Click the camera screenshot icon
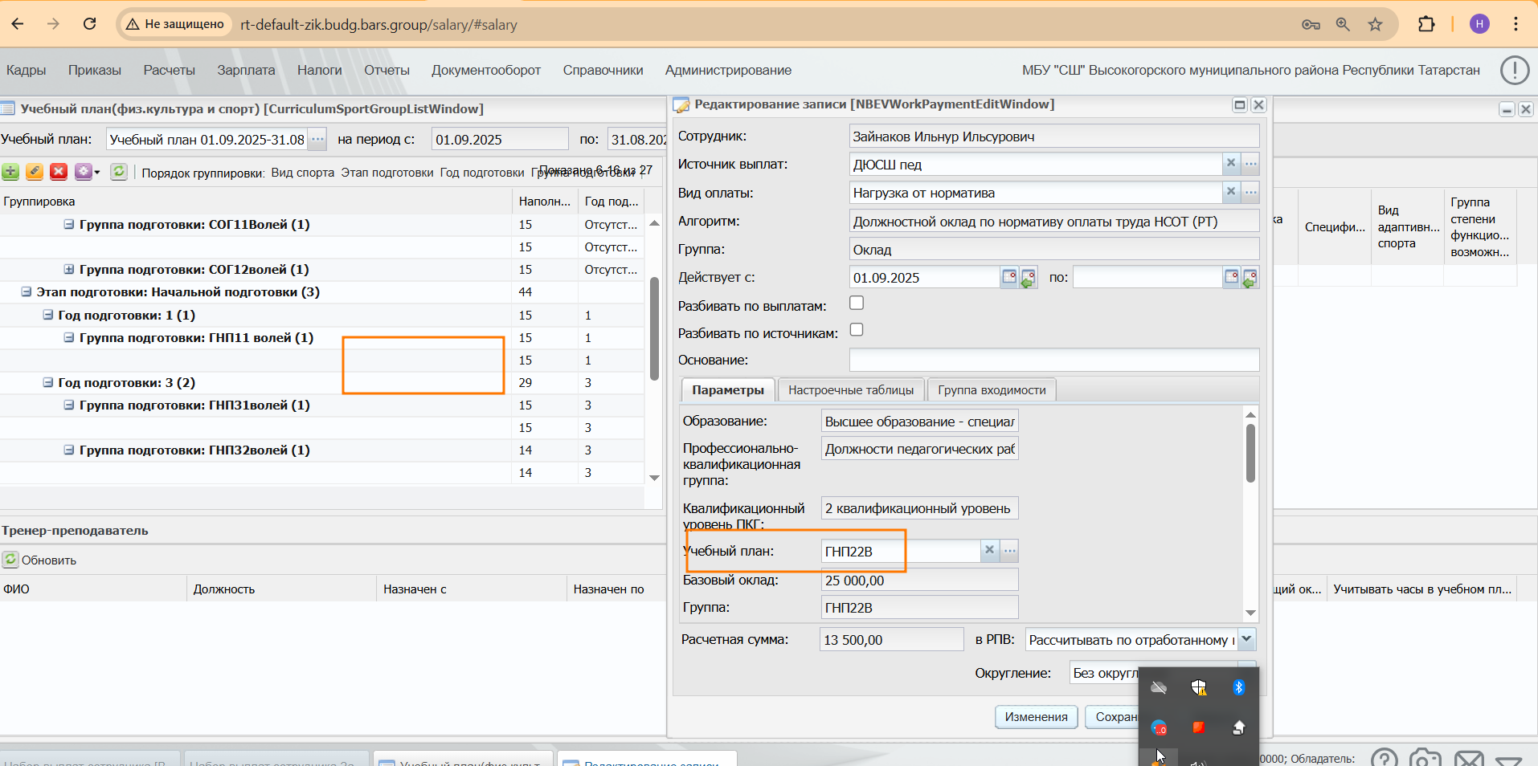Viewport: 1538px width, 766px height. point(1426,759)
